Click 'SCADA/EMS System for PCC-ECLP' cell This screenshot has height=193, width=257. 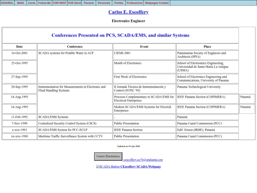click(75, 130)
